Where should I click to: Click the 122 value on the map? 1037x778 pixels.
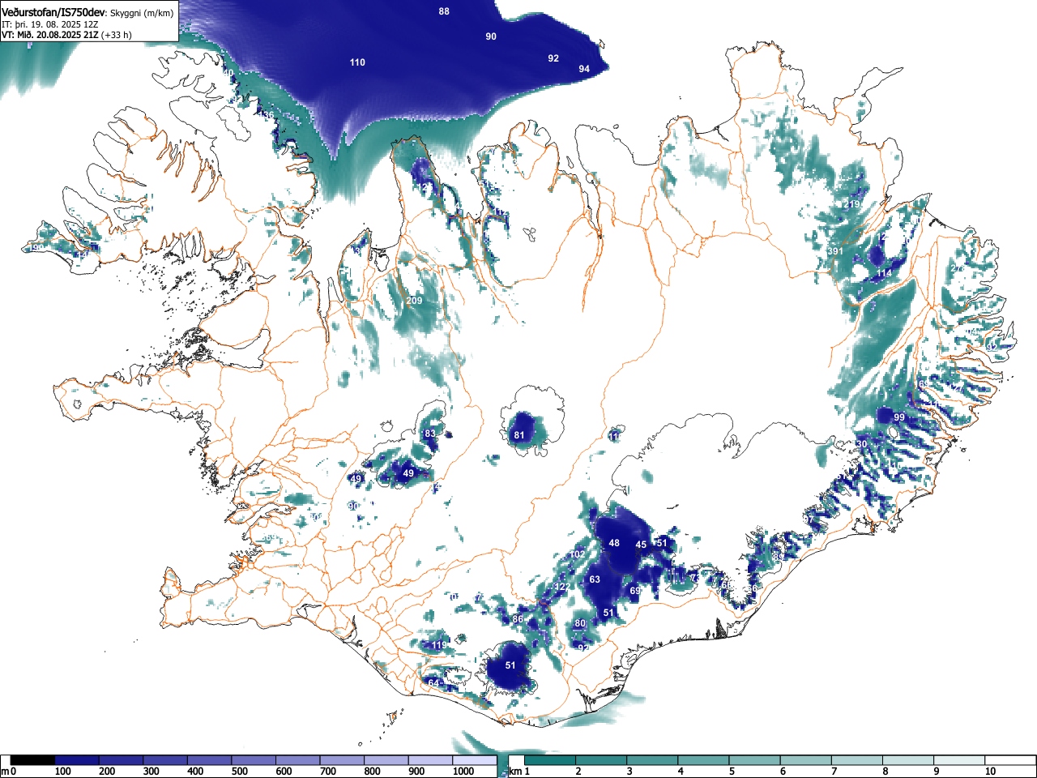(x=561, y=587)
